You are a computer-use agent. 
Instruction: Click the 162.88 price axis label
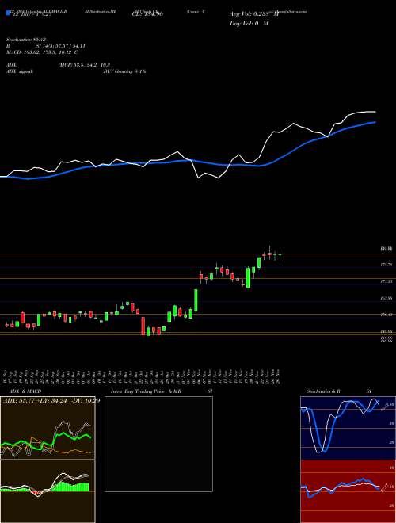tap(387, 298)
